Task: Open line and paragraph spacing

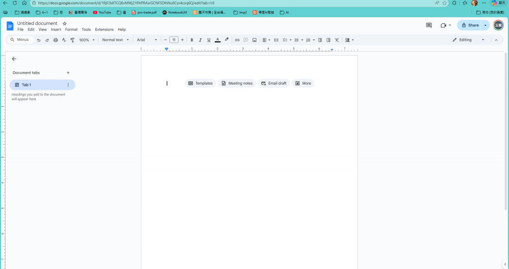Action: (276, 40)
